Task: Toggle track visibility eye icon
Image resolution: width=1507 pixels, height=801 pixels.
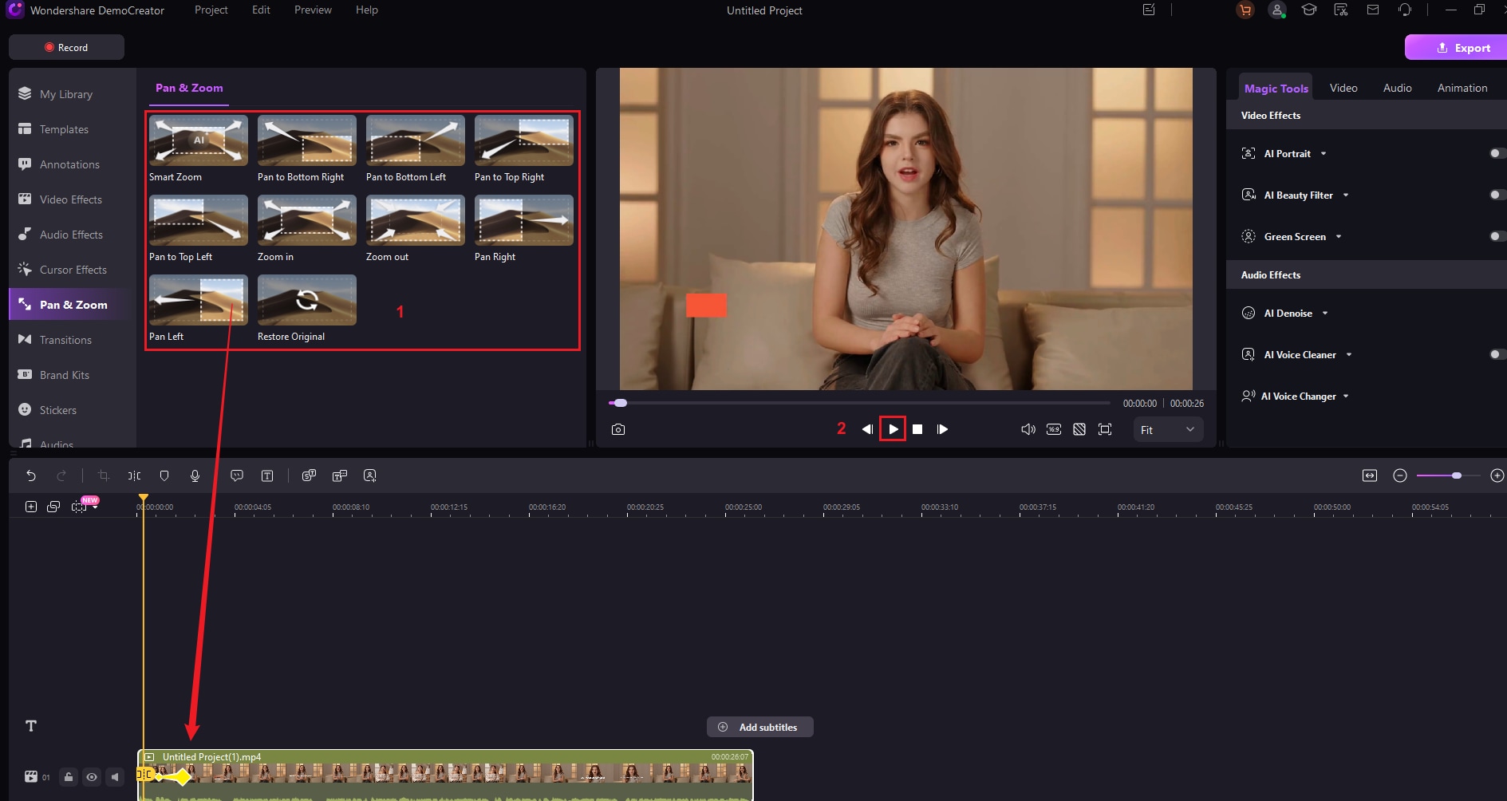Action: coord(92,776)
